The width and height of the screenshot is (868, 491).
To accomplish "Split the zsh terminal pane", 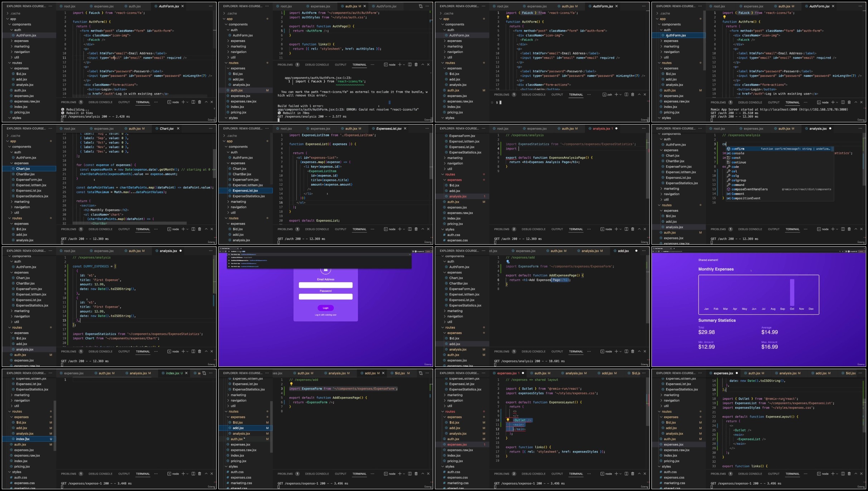I will (x=626, y=94).
